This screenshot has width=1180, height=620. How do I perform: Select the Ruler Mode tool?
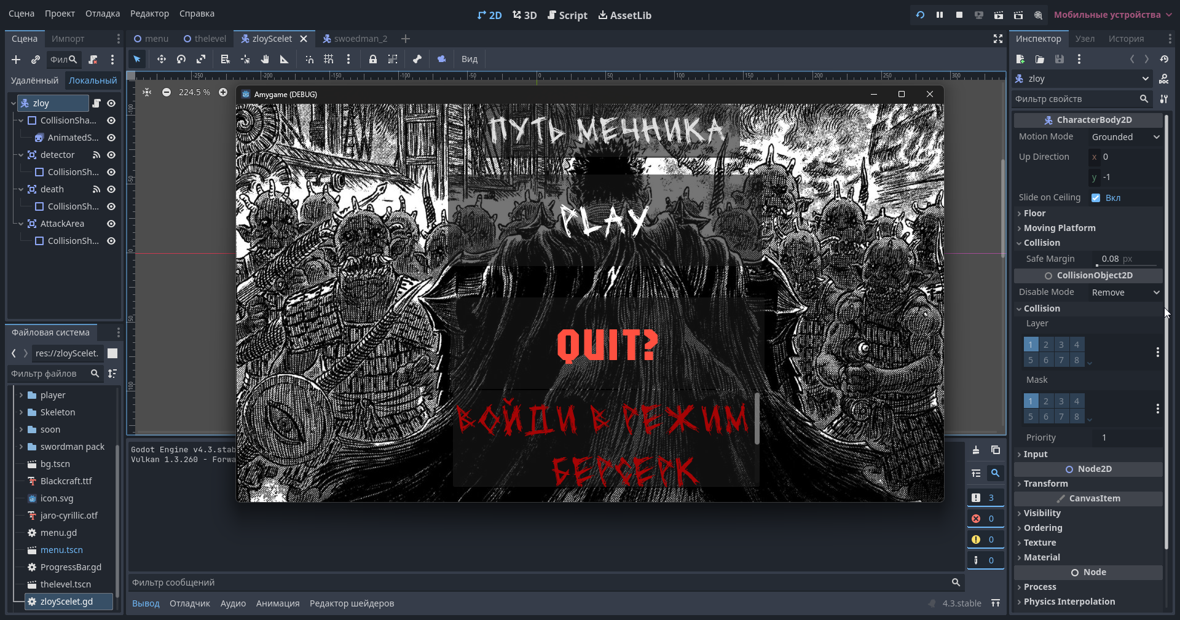(285, 59)
